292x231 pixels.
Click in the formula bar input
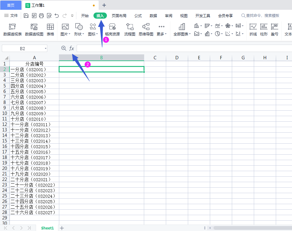(184, 49)
